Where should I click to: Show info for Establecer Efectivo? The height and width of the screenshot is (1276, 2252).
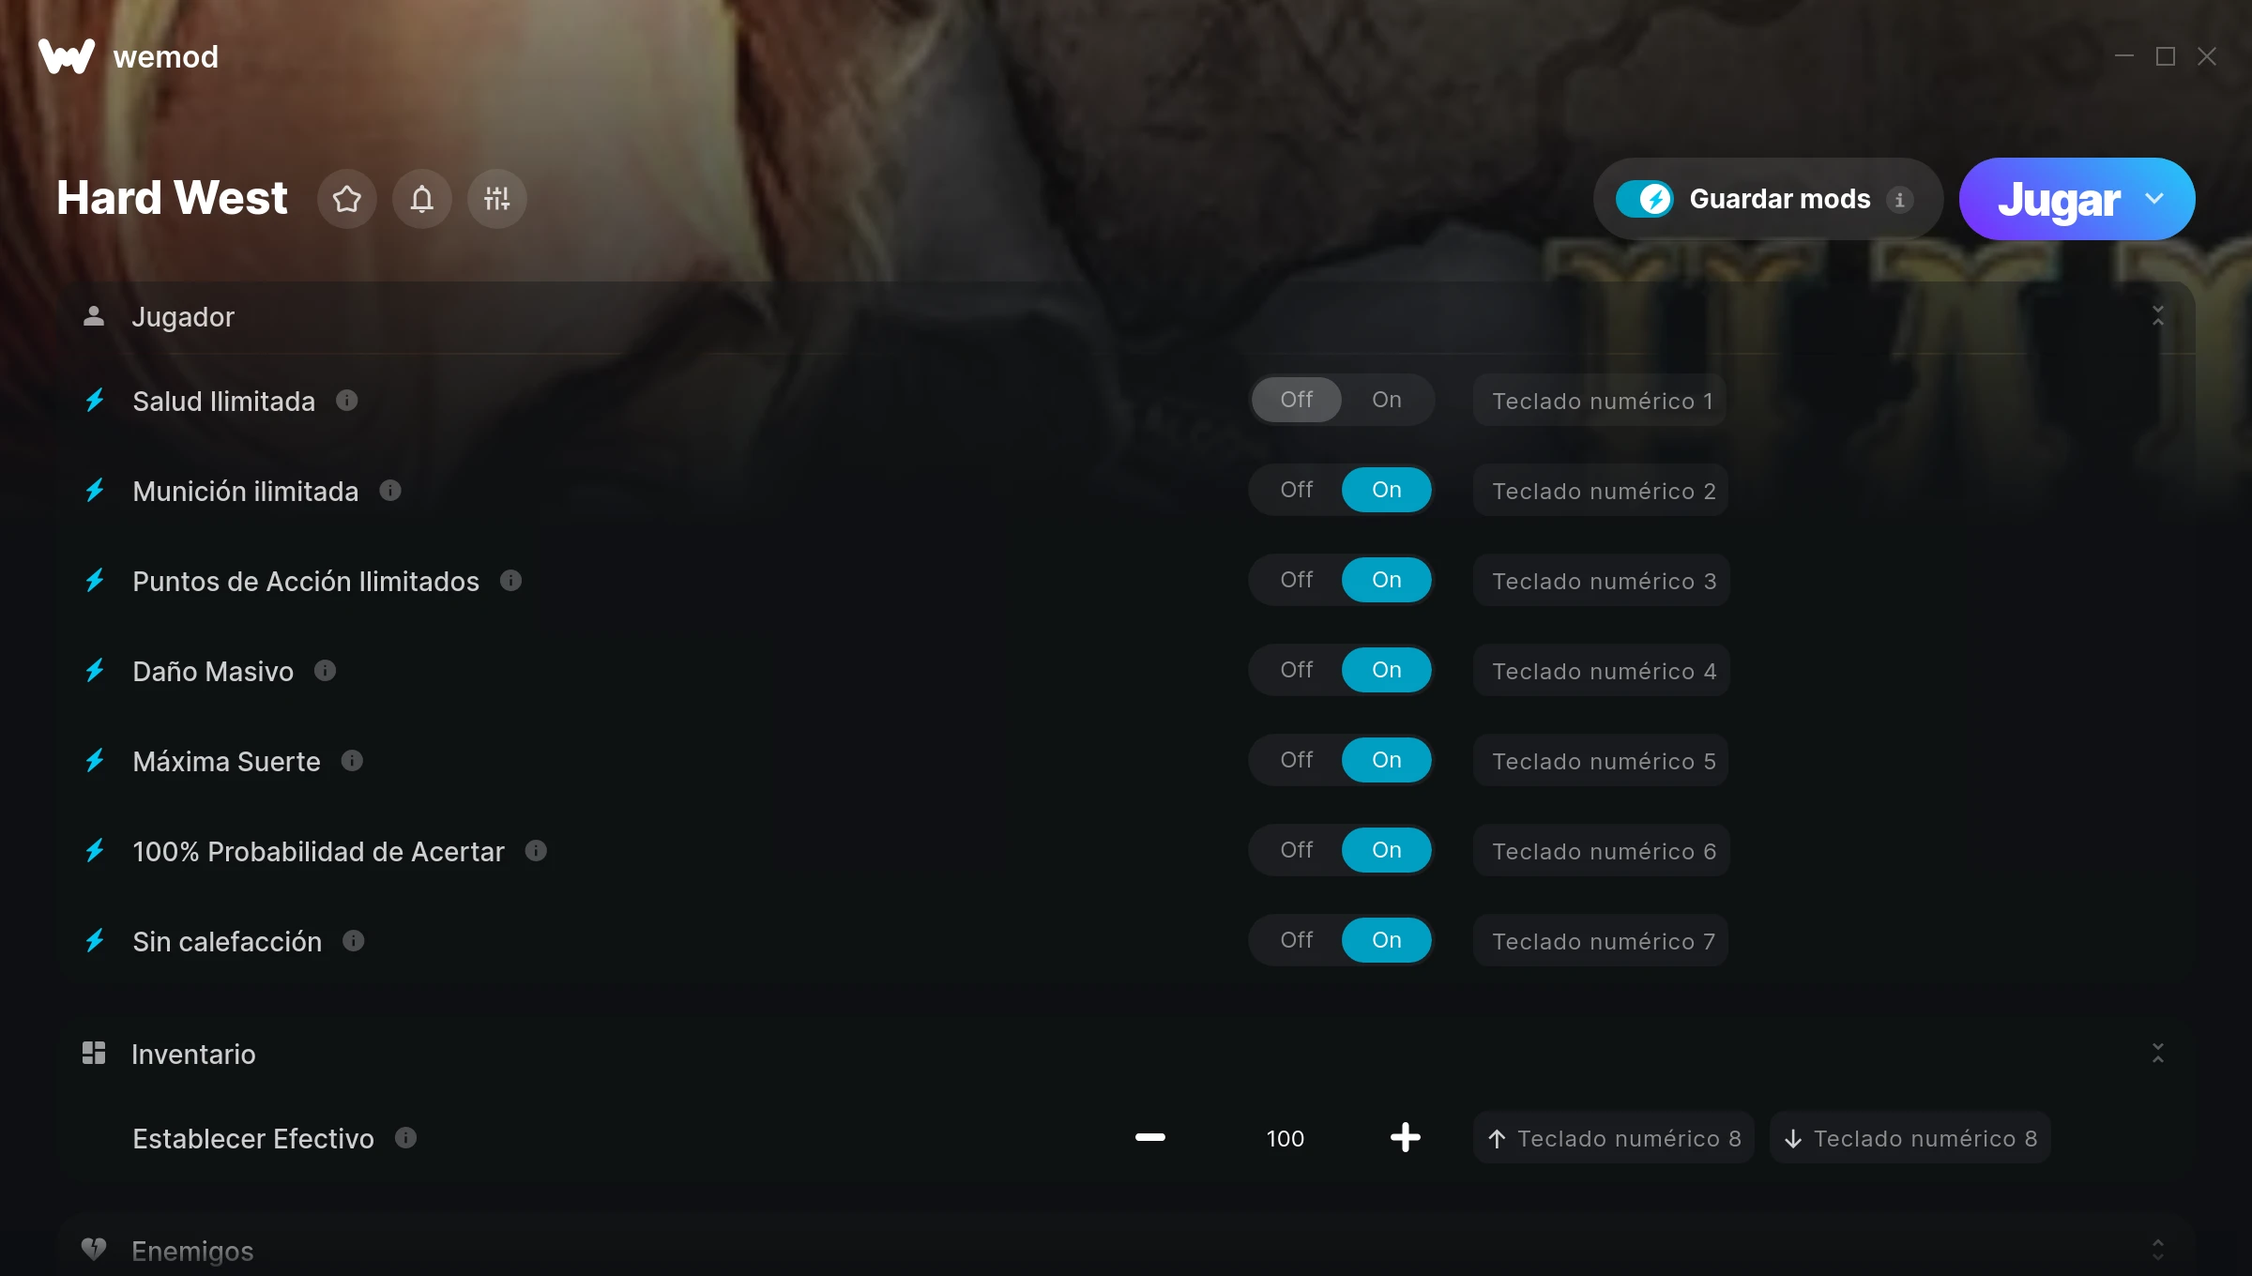tap(405, 1138)
